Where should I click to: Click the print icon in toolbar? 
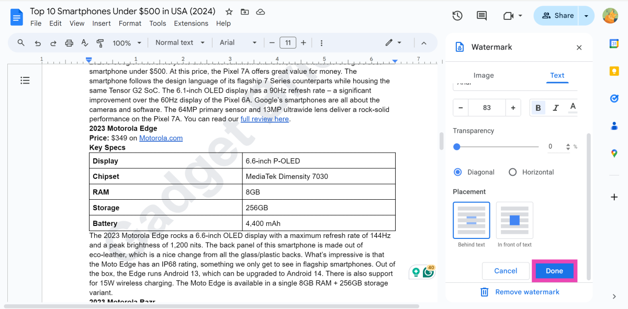click(69, 43)
